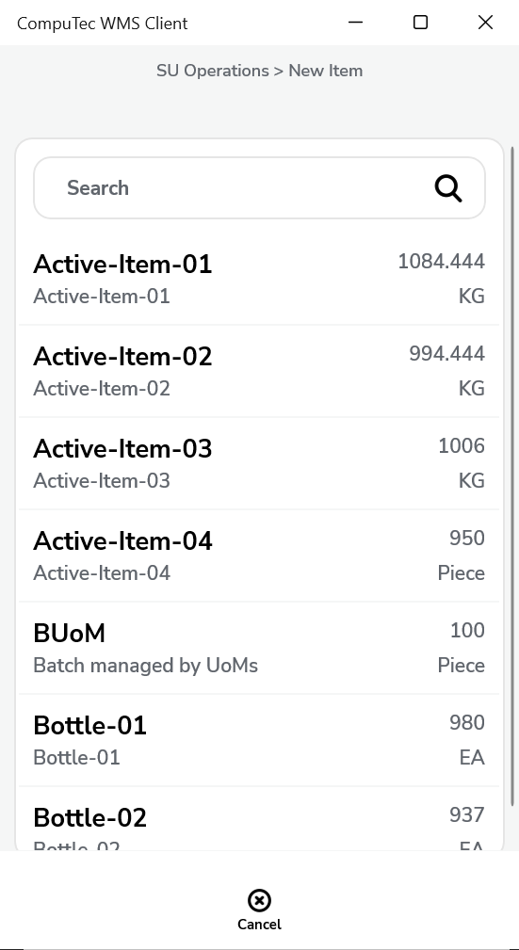Choose the Active-Item-03 entry
Viewport: 519px width, 950px height.
coord(260,463)
